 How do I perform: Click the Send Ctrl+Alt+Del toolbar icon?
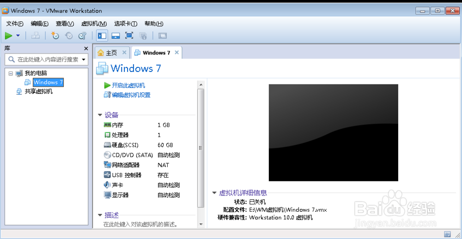(x=36, y=36)
